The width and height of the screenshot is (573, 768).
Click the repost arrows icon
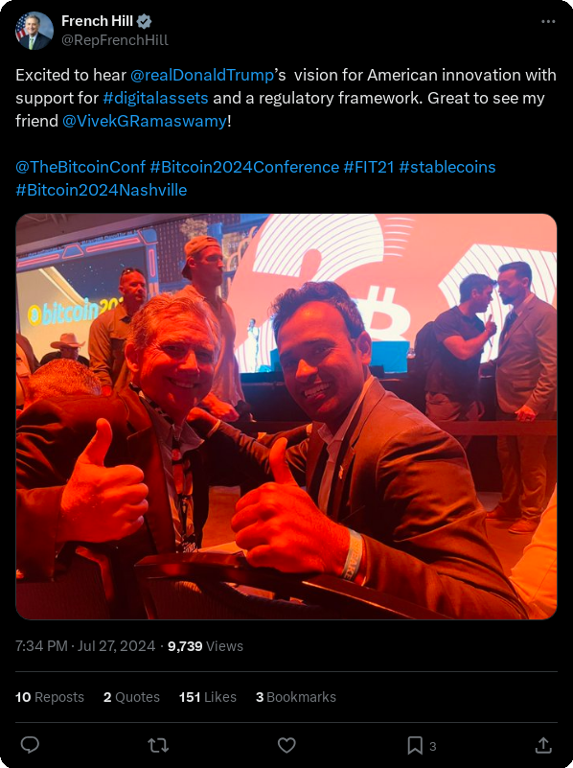click(158, 746)
